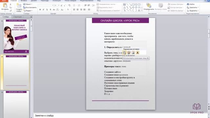The image size is (210, 118).
Task: Toggle justify text alignment
Action: pyautogui.click(x=84, y=10)
